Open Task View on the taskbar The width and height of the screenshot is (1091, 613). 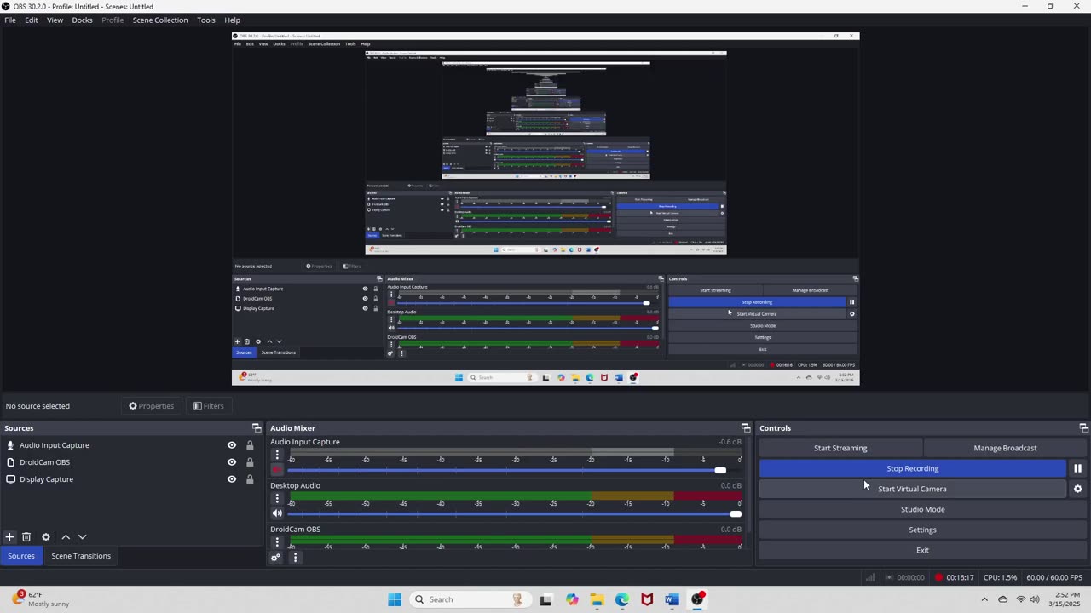coord(545,599)
